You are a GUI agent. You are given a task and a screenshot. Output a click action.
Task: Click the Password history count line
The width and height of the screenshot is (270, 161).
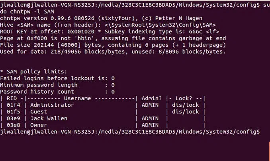pos(57,92)
